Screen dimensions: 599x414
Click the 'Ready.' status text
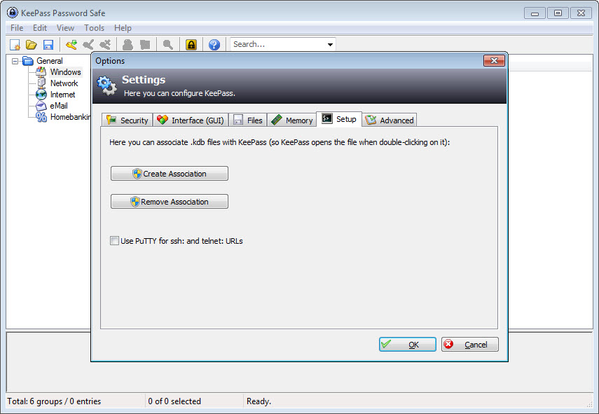259,401
